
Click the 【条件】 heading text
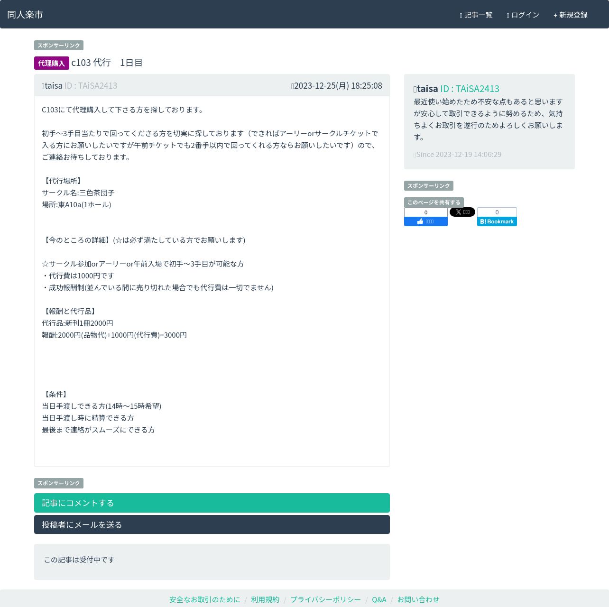[x=56, y=394]
